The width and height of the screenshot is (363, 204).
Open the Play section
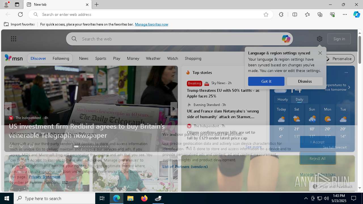point(117,58)
